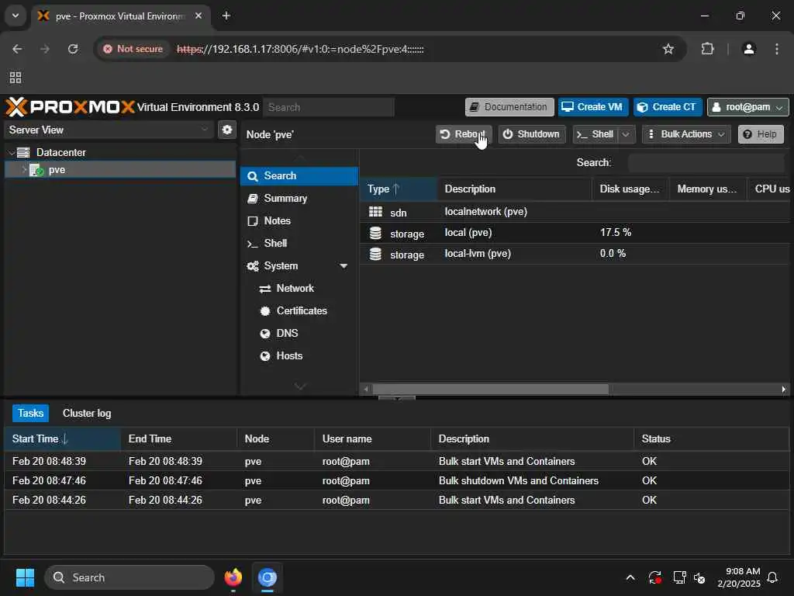Reload the browser page
This screenshot has height=596, width=794.
coord(73,49)
